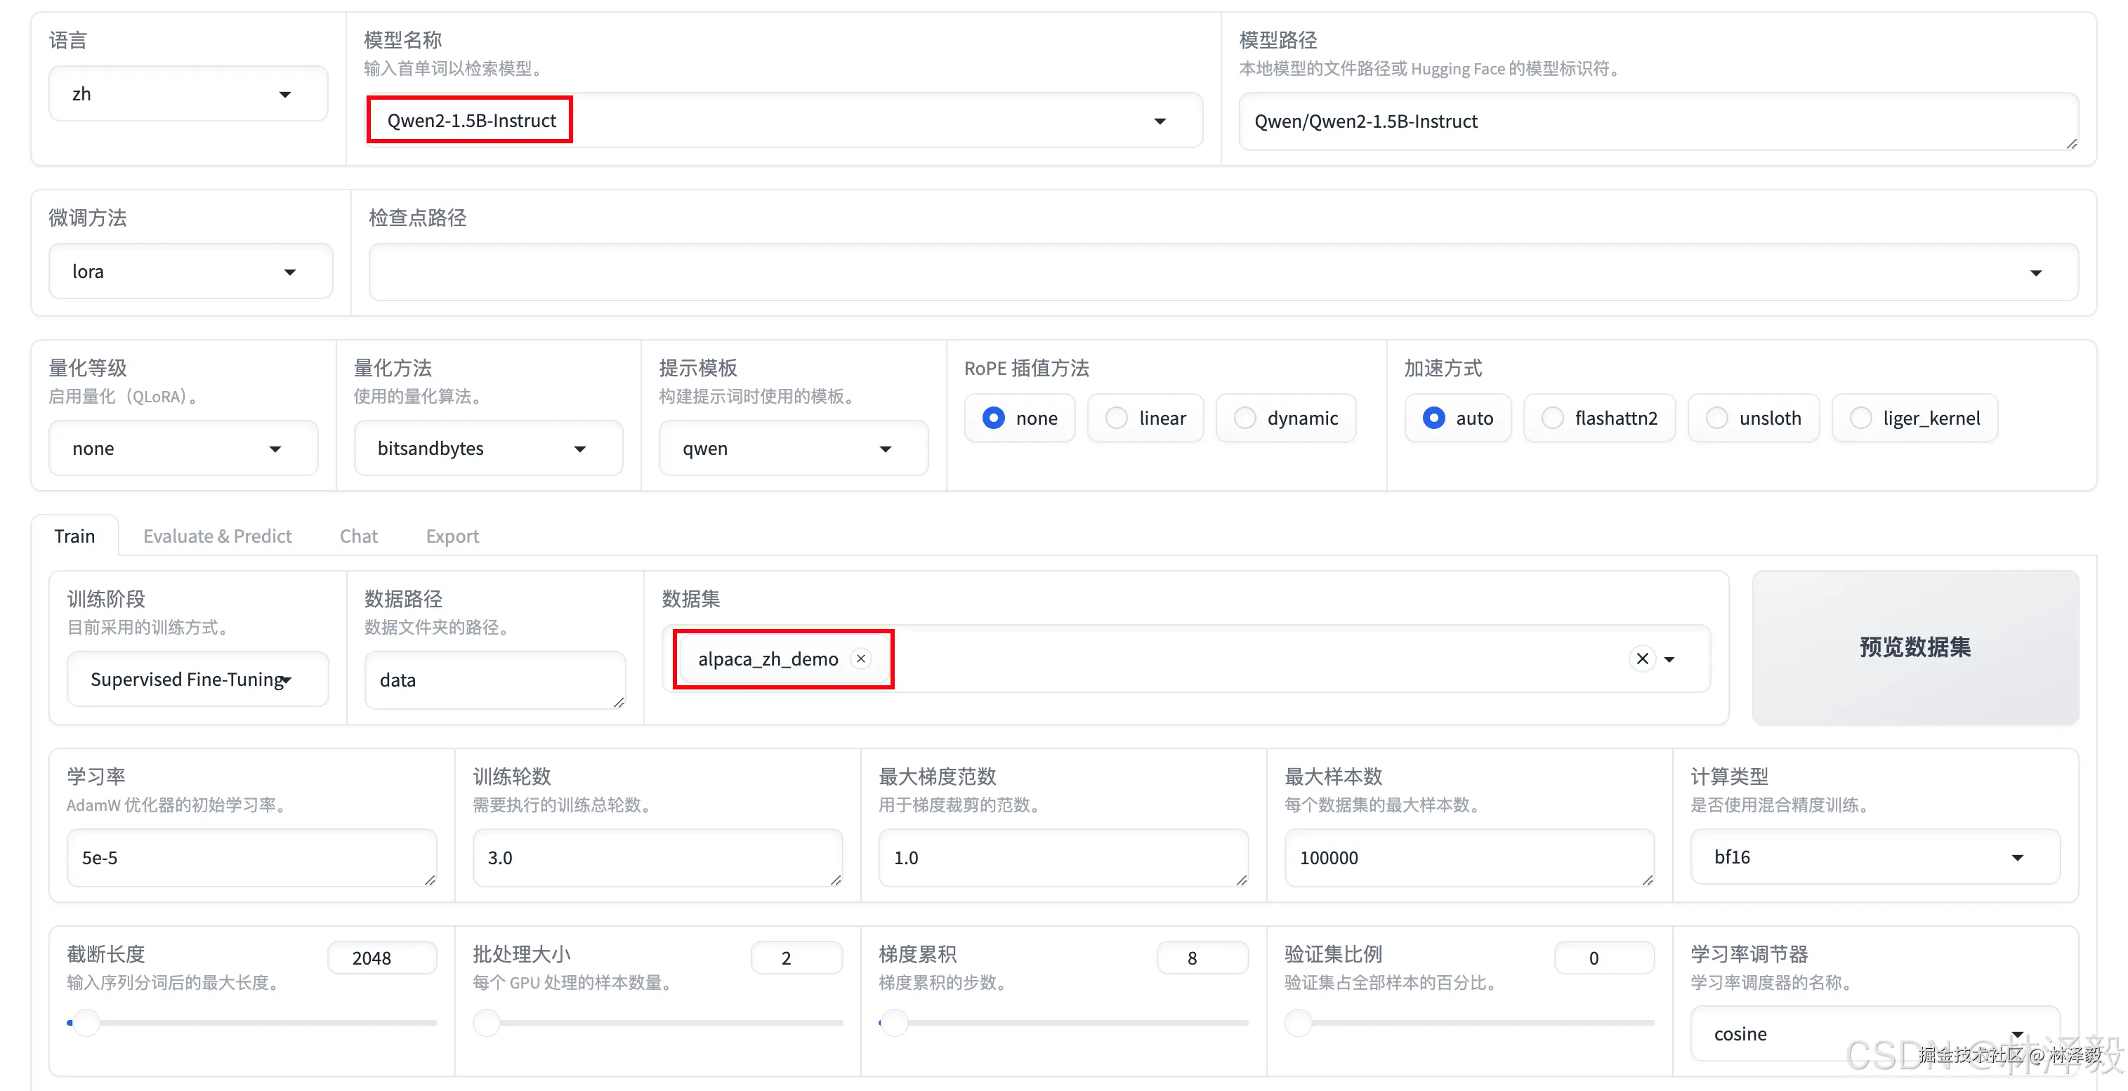
Task: Expand the 微调方法 lora dropdown
Action: [x=291, y=271]
